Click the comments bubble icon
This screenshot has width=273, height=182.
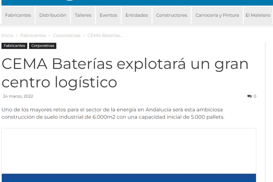(x=249, y=96)
